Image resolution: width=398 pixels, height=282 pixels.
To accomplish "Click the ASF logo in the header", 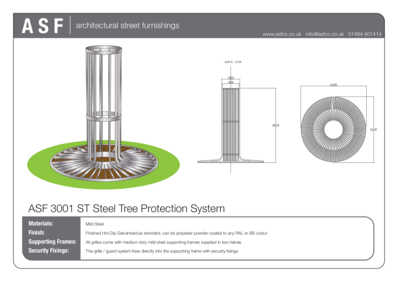I will pyautogui.click(x=42, y=26).
